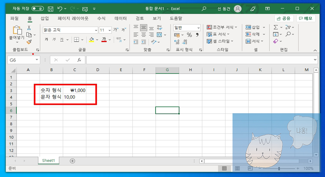Open 셀 스타일 (Cell Styles) menu
325x177 pixels.
tap(220, 41)
